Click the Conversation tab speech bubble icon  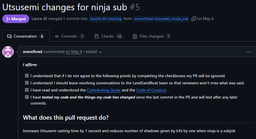(9, 36)
